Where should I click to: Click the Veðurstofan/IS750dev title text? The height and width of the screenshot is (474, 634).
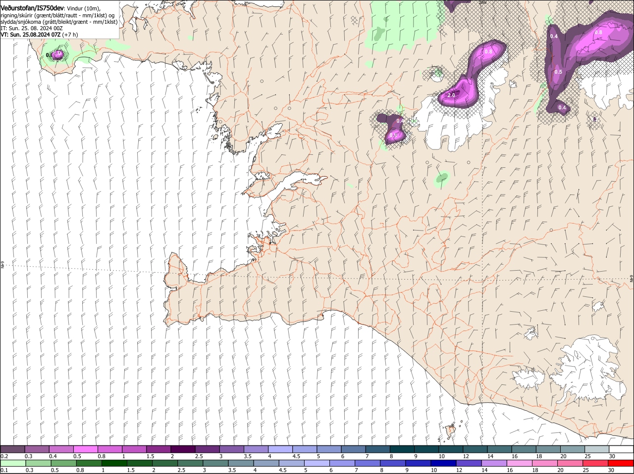(32, 8)
